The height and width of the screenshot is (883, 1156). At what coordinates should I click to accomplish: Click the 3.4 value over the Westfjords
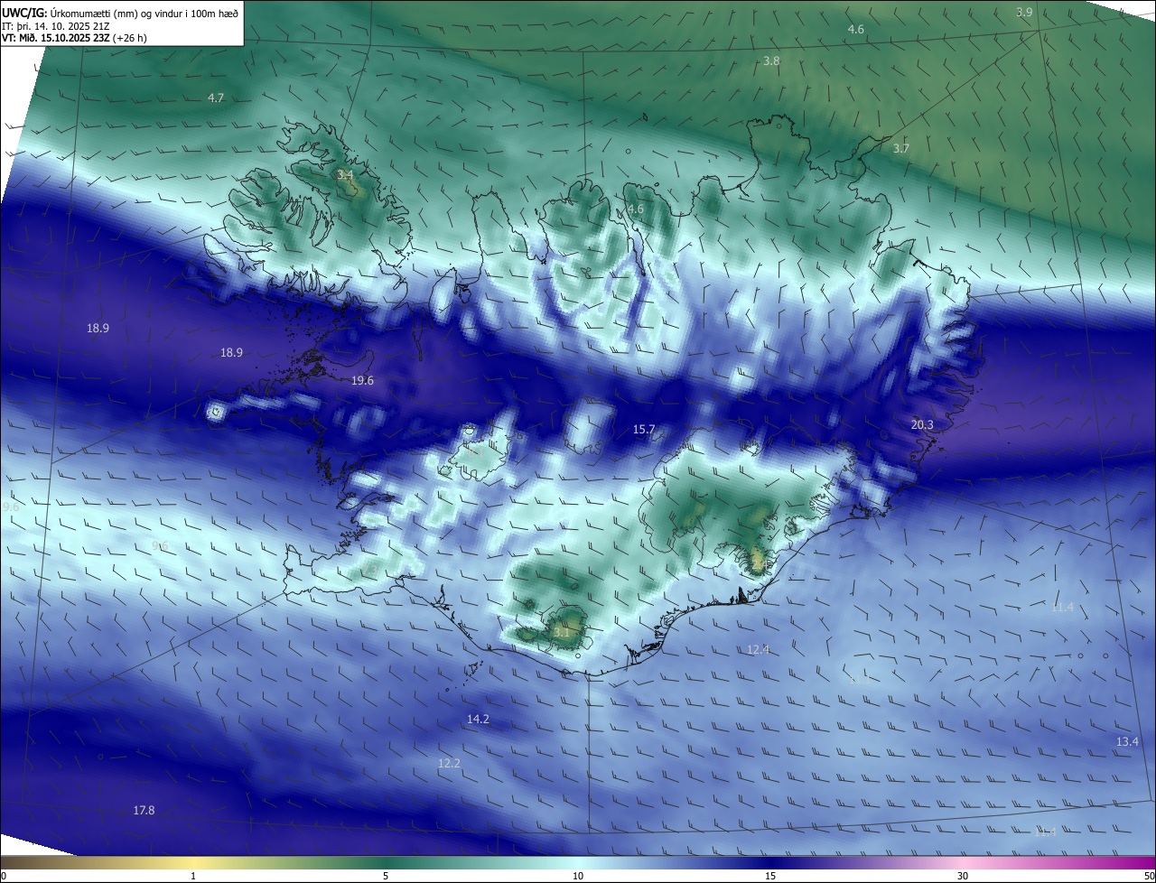coord(345,174)
